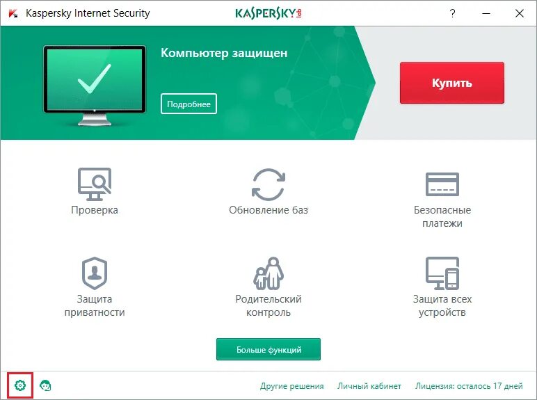
Task: Close the Kaspersky window
Action: coord(520,13)
